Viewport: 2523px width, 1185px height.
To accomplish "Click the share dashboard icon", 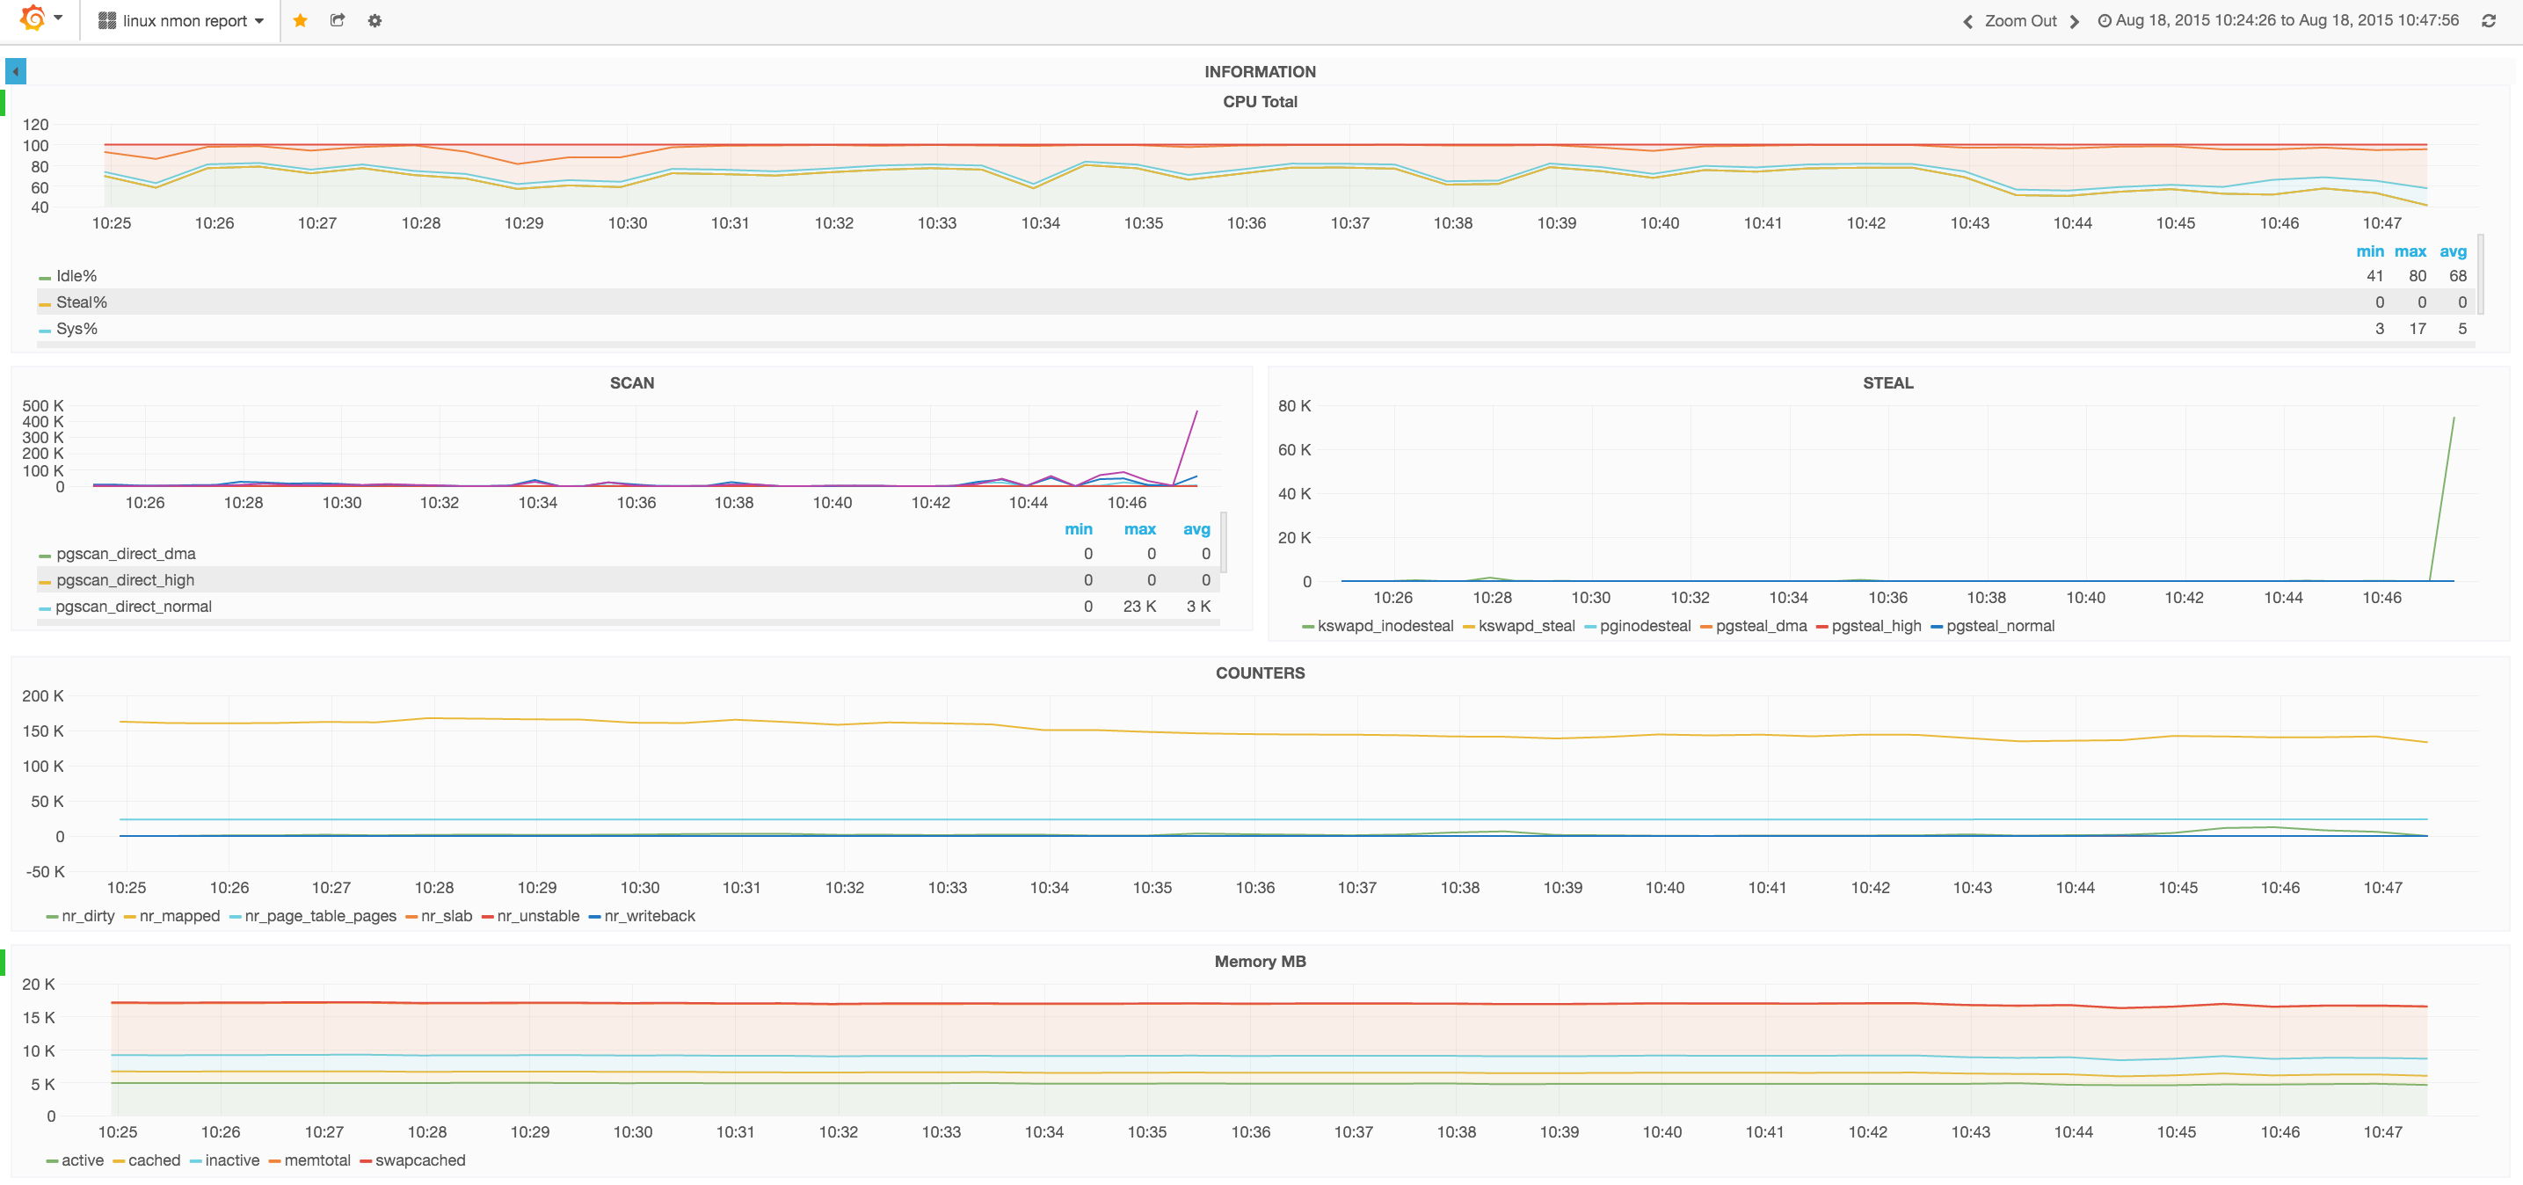I will click(338, 20).
